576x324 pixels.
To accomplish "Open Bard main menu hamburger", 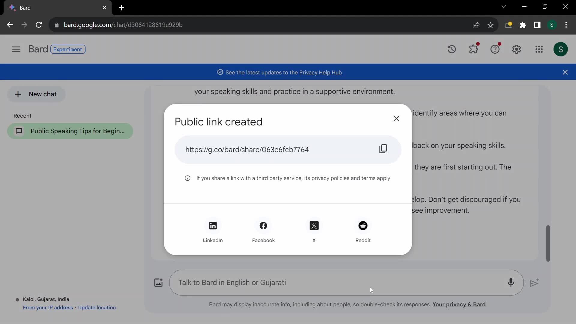I will (x=16, y=49).
